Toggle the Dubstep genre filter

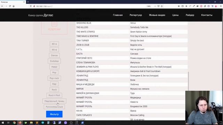[x=54, y=61]
